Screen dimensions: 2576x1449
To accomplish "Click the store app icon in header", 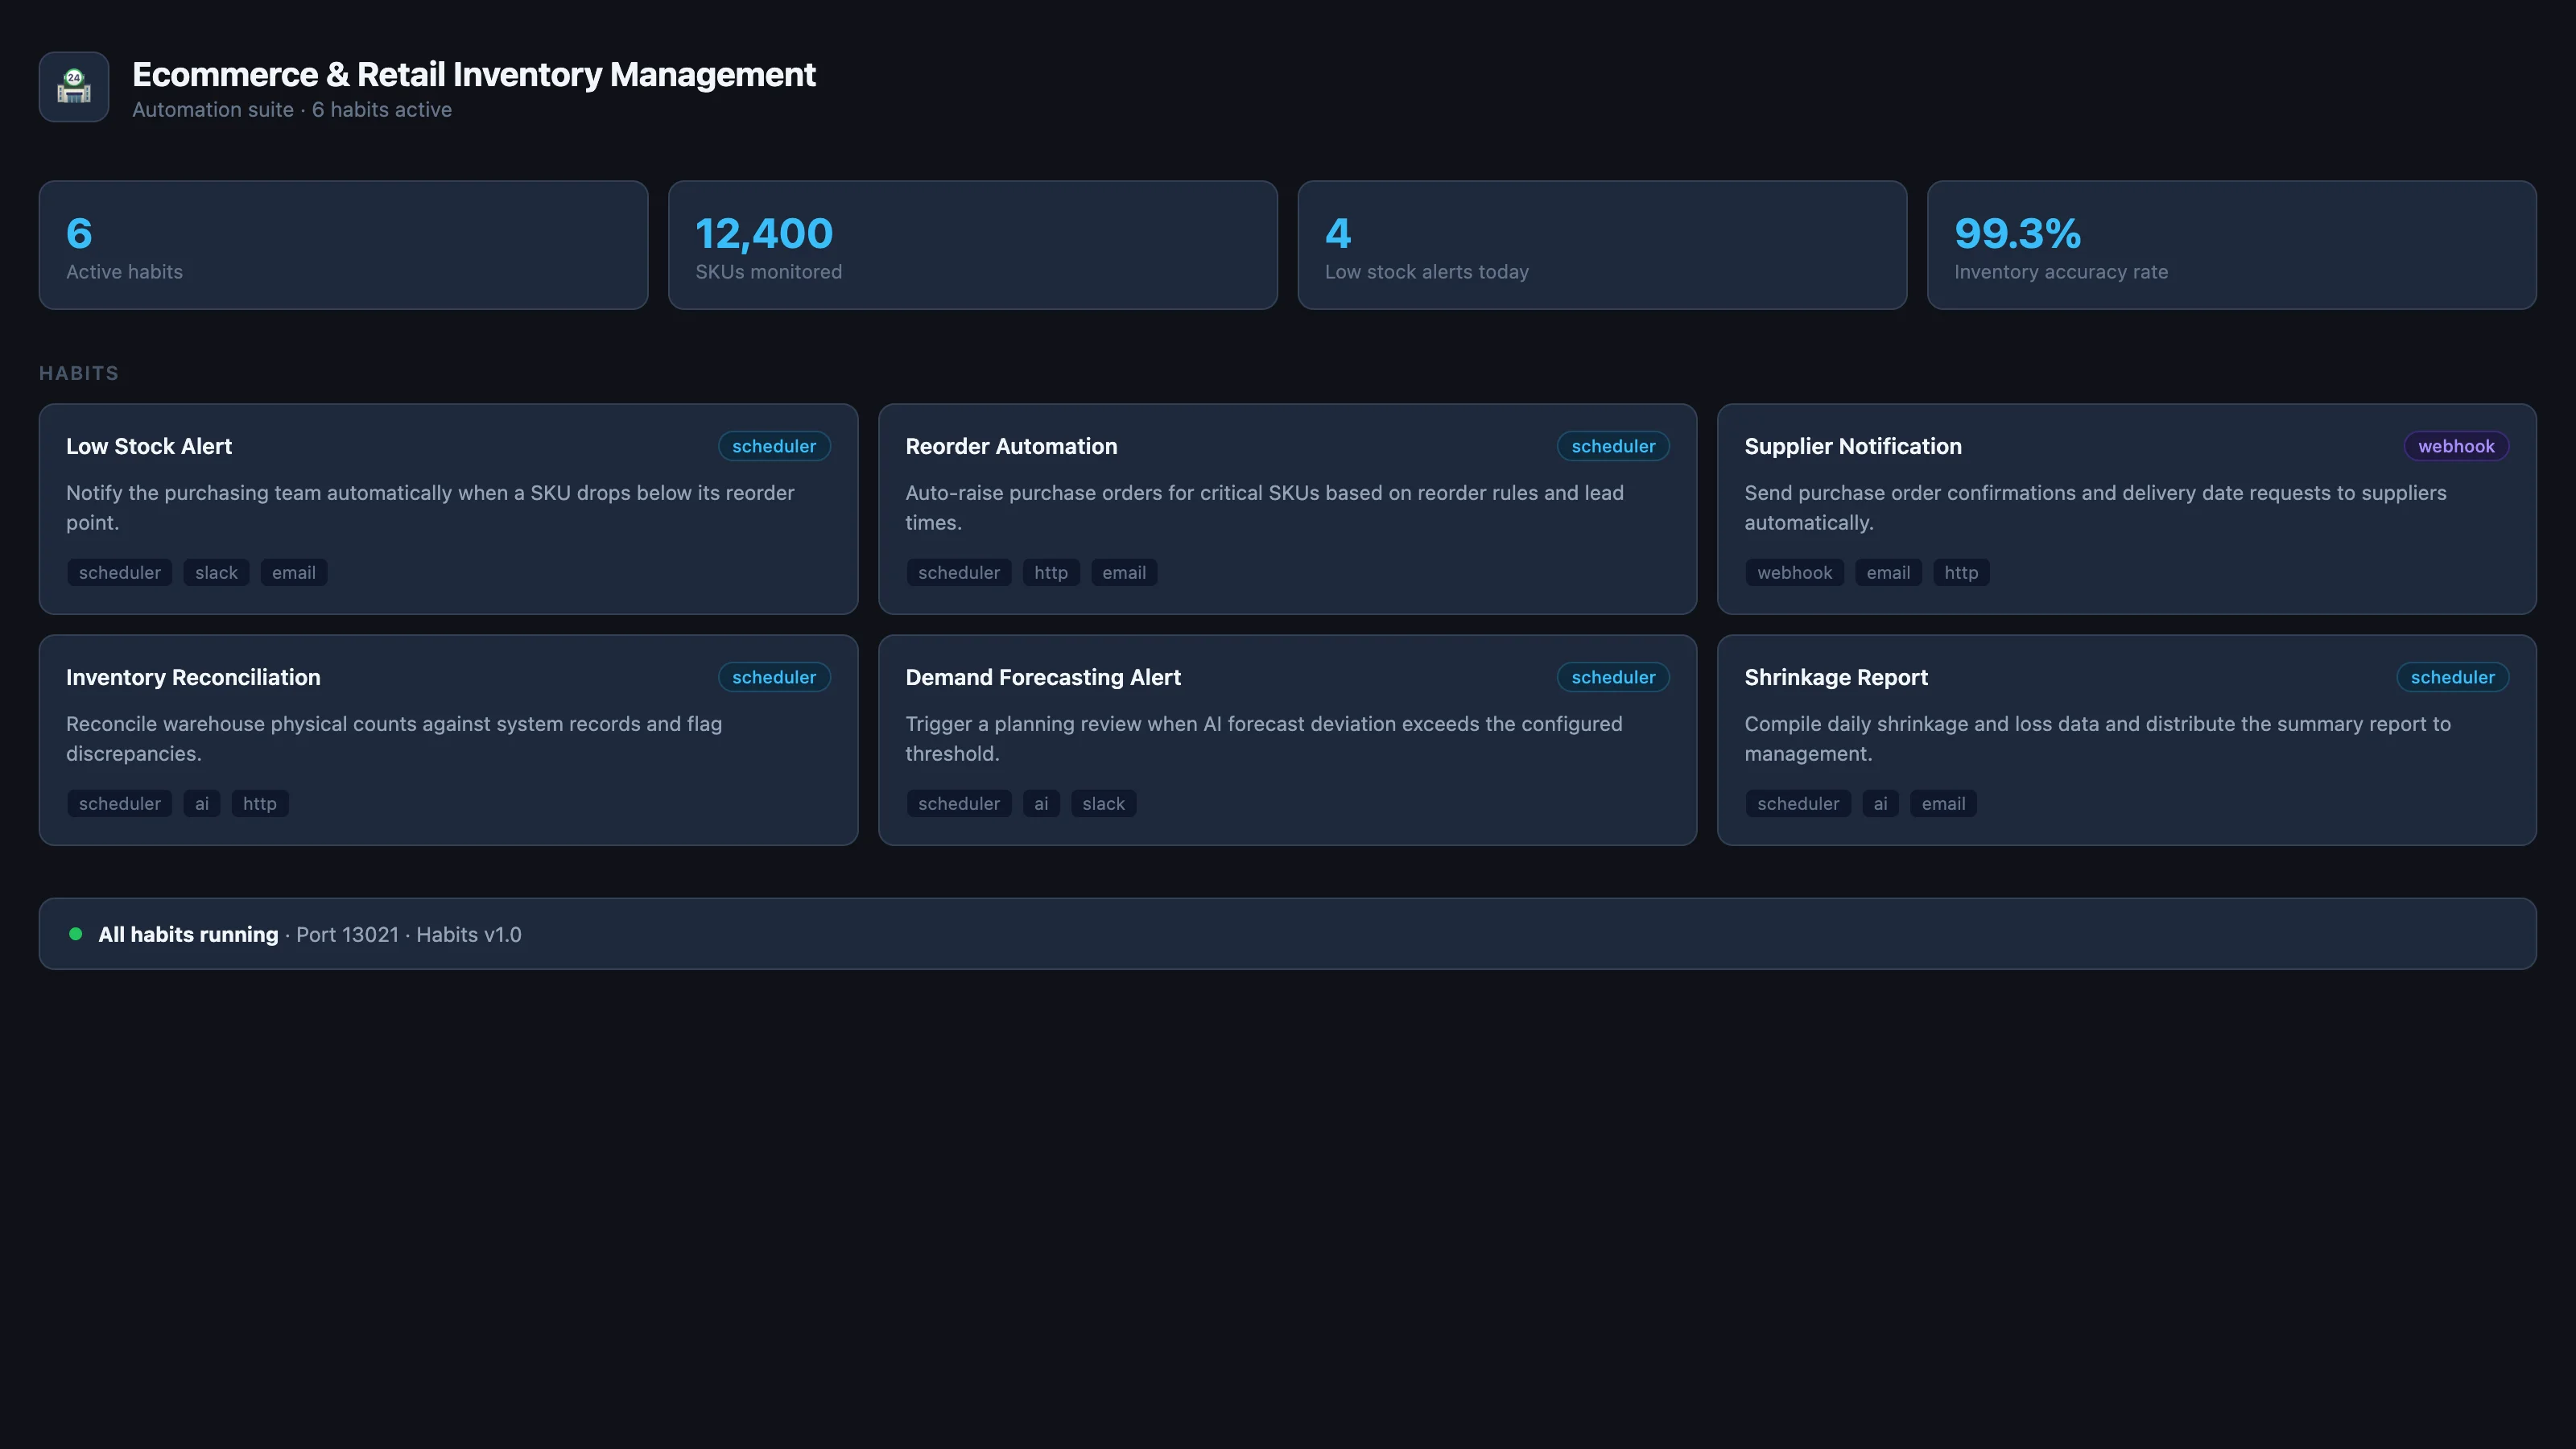I will pyautogui.click(x=74, y=87).
